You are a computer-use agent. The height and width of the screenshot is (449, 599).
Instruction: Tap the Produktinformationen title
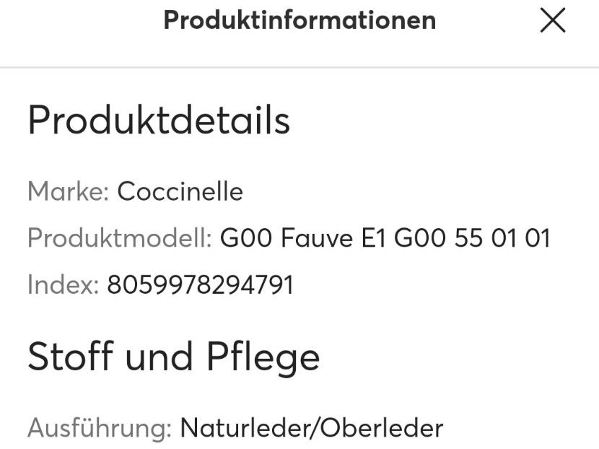point(300,20)
